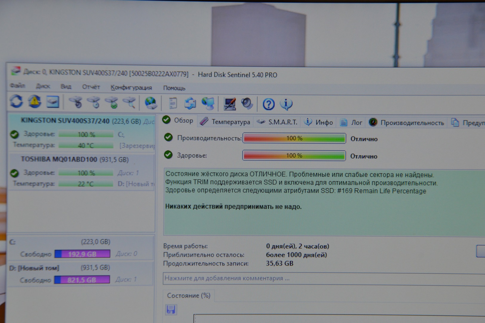Viewport: 485px width, 323px height.
Task: Click the blue info bubble toolbar icon
Action: click(x=286, y=104)
